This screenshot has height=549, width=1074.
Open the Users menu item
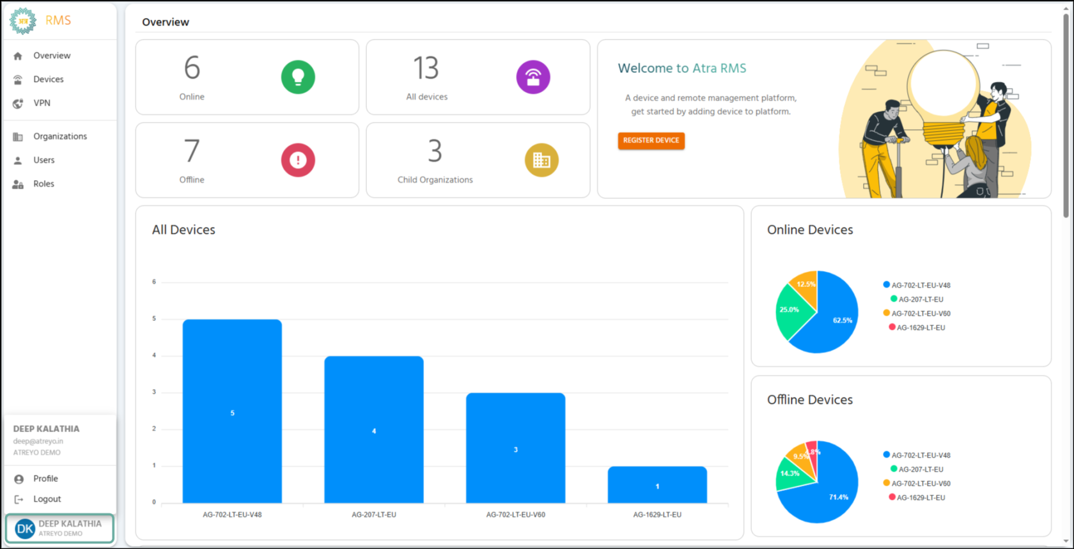pos(43,160)
